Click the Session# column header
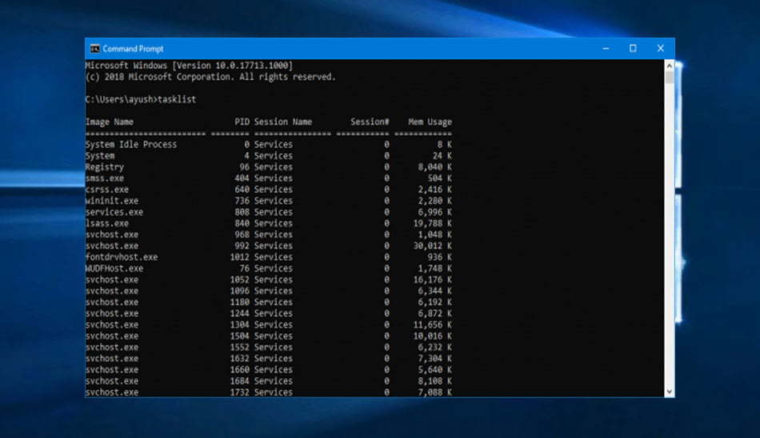 pyautogui.click(x=370, y=122)
